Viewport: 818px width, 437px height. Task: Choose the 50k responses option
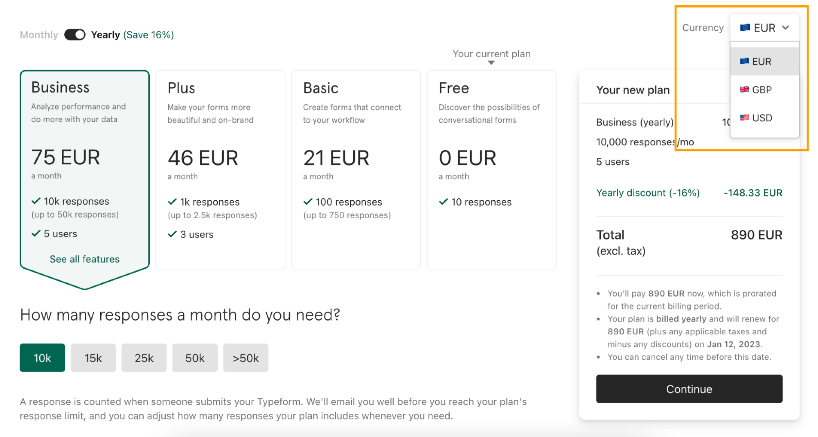195,358
